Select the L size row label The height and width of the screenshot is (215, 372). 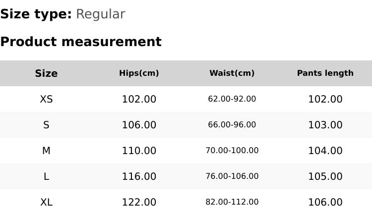[46, 176]
